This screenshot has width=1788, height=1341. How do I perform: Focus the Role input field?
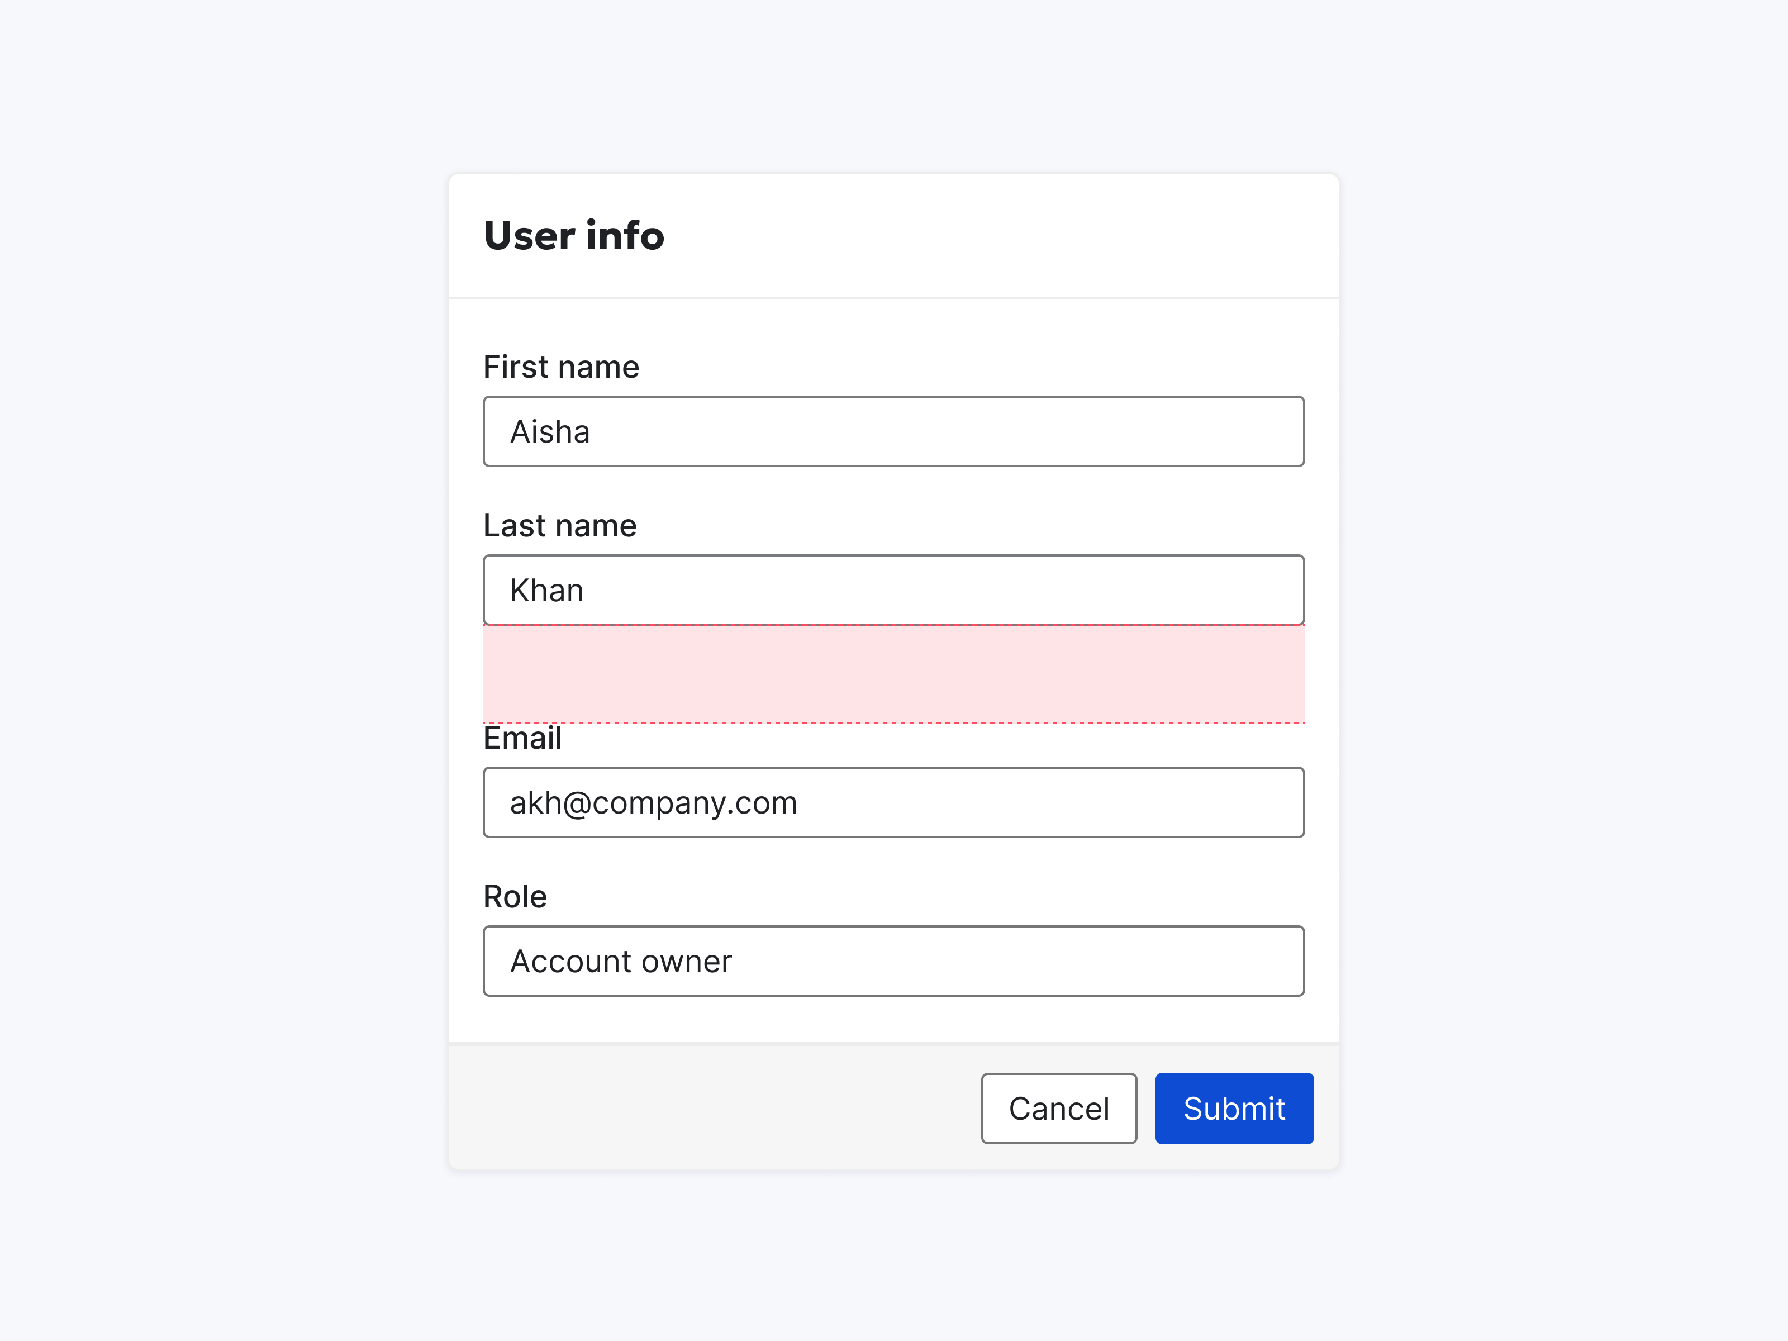pos(893,960)
